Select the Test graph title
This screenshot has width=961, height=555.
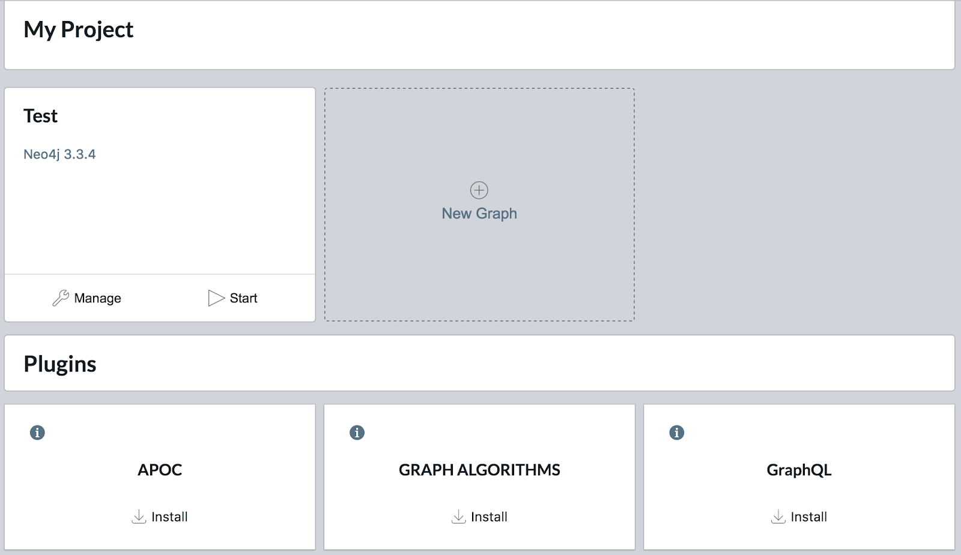(x=40, y=116)
